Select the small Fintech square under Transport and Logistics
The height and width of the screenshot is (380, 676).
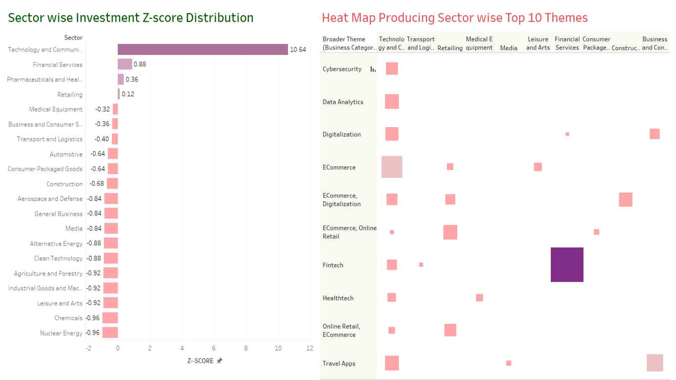click(421, 265)
